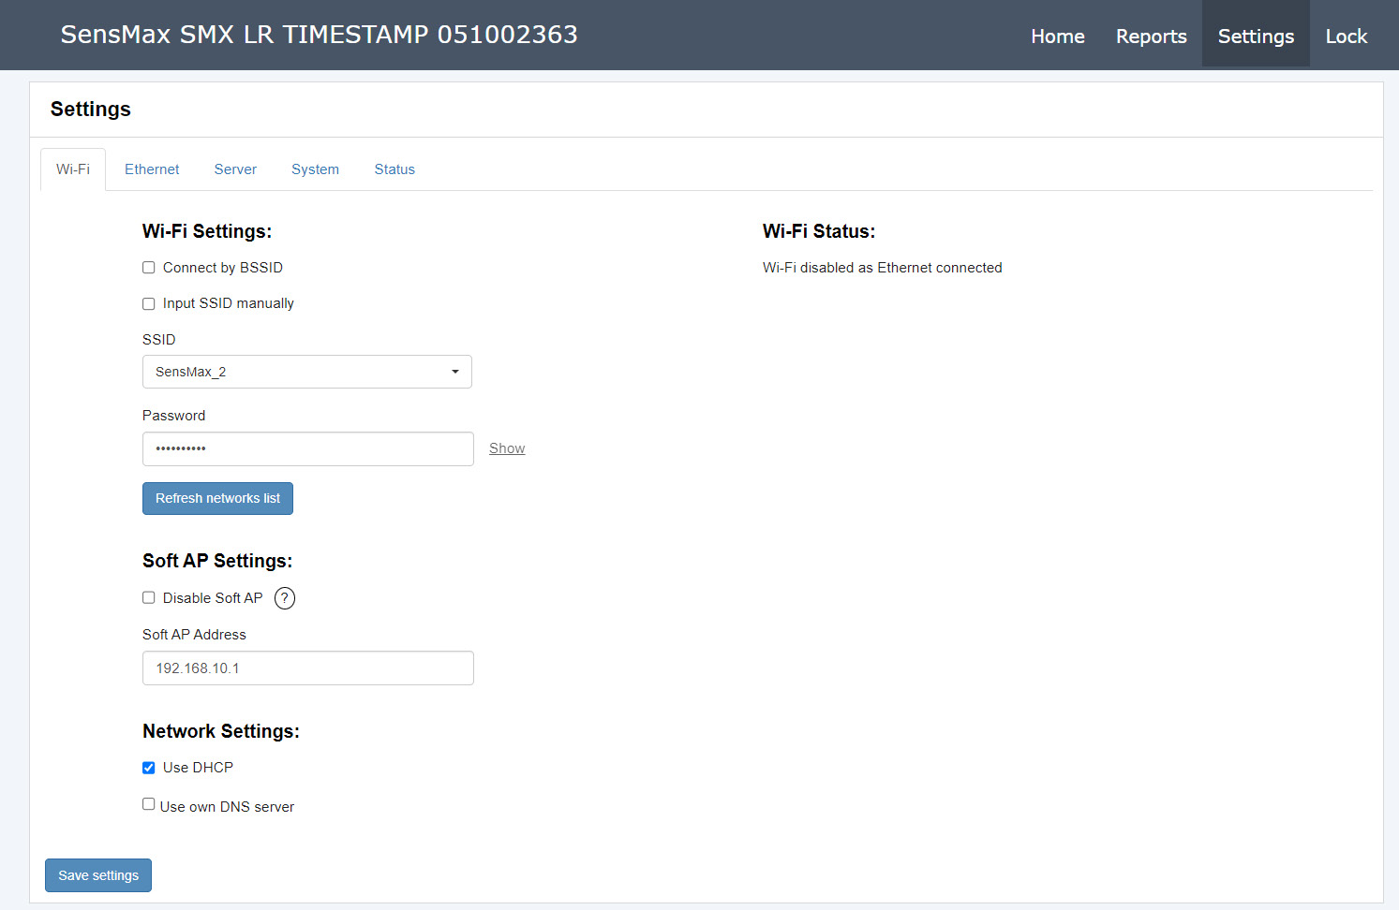The width and height of the screenshot is (1399, 910).
Task: Select the Wi-Fi disabled as Ethernet connected text
Action: point(883,268)
